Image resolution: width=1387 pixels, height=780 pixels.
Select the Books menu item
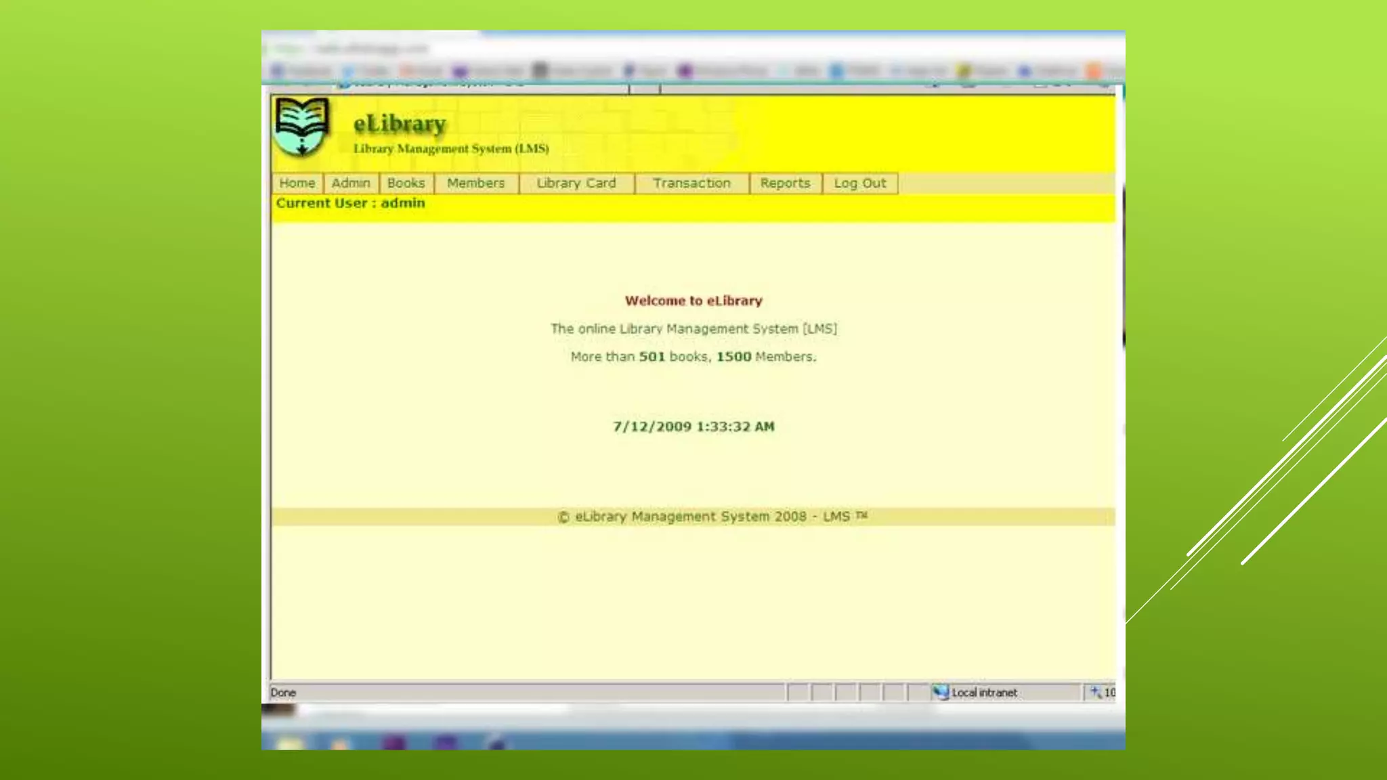pos(406,183)
